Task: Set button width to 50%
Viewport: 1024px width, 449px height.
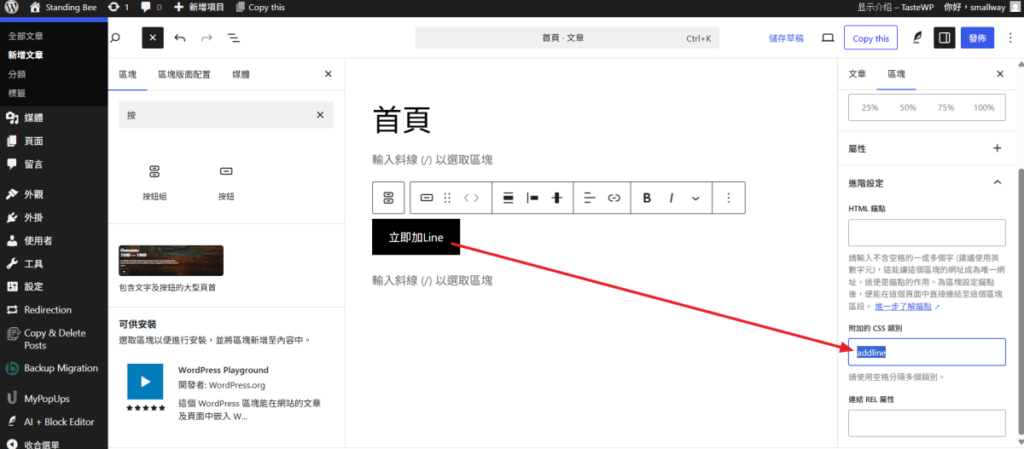Action: pos(908,107)
